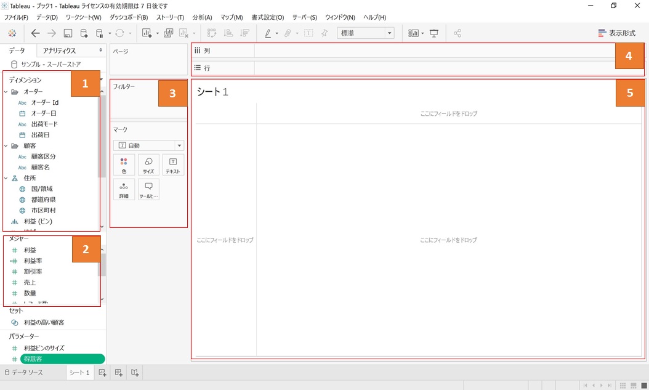Click the ツールヒント mark button
The height and width of the screenshot is (390, 649).
tap(148, 190)
